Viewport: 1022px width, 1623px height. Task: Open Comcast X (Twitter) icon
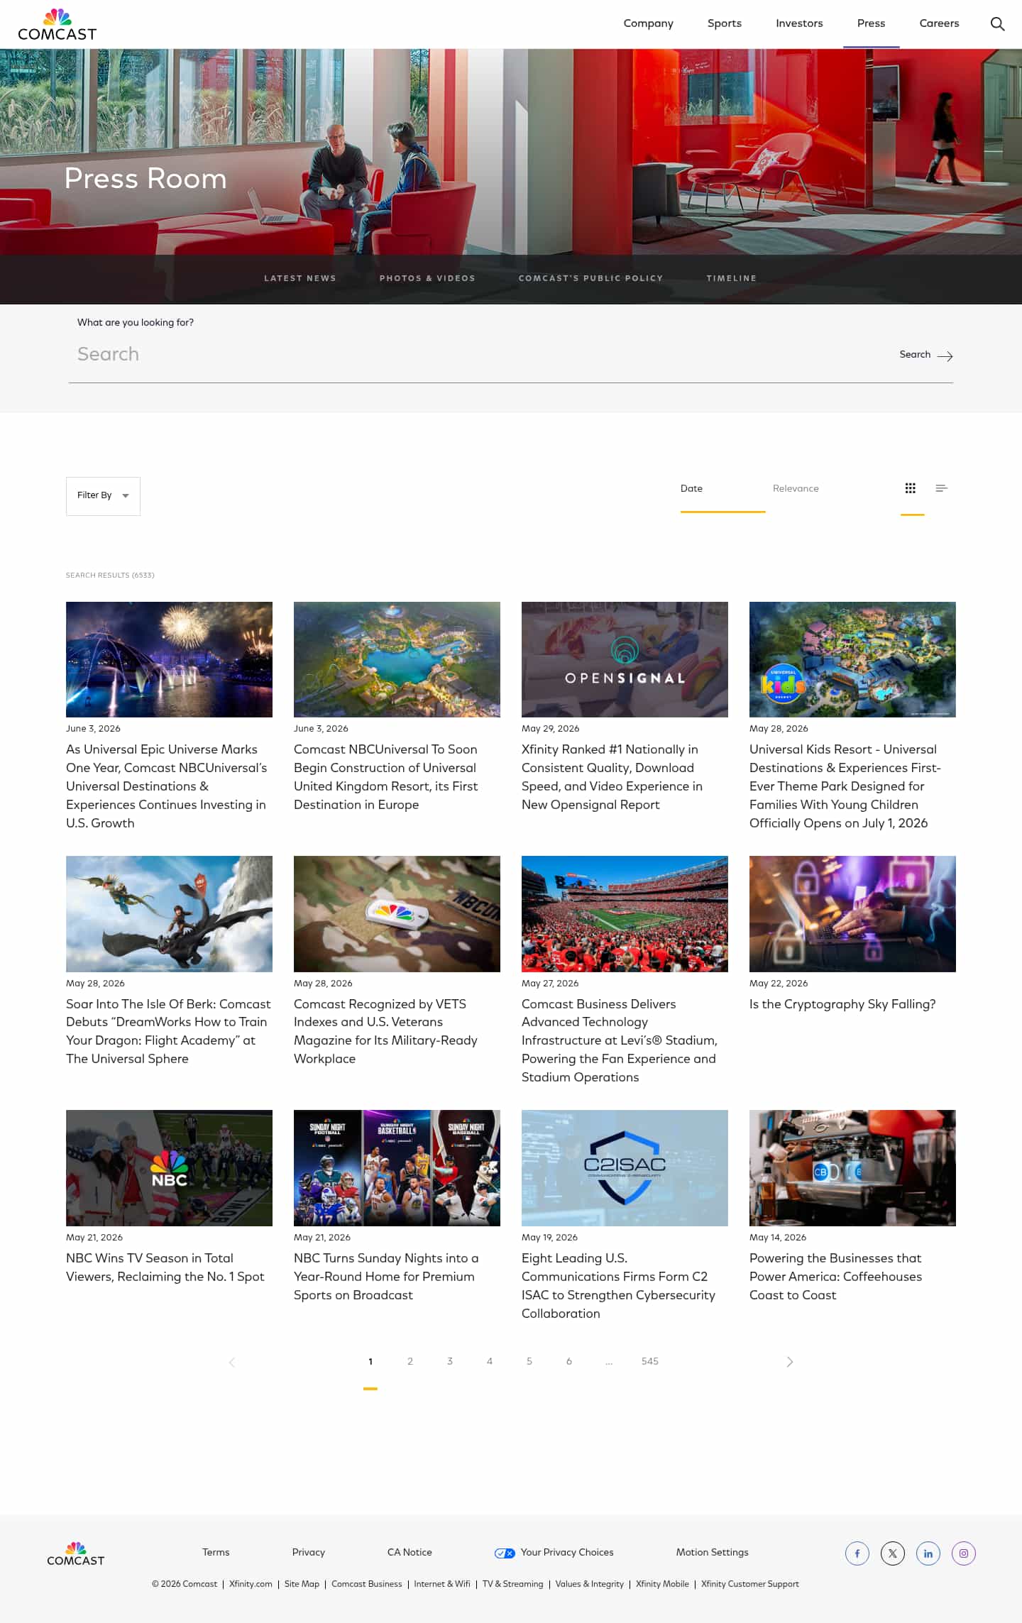pos(893,1553)
